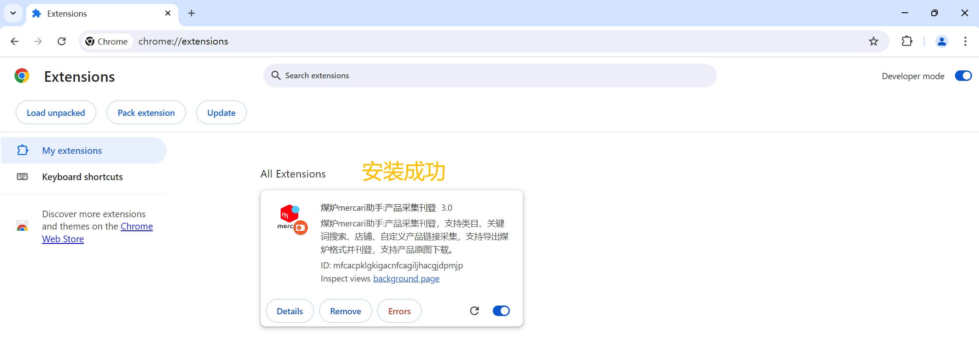This screenshot has width=979, height=344.
Task: Reload the page from the toolbar
Action: (62, 41)
